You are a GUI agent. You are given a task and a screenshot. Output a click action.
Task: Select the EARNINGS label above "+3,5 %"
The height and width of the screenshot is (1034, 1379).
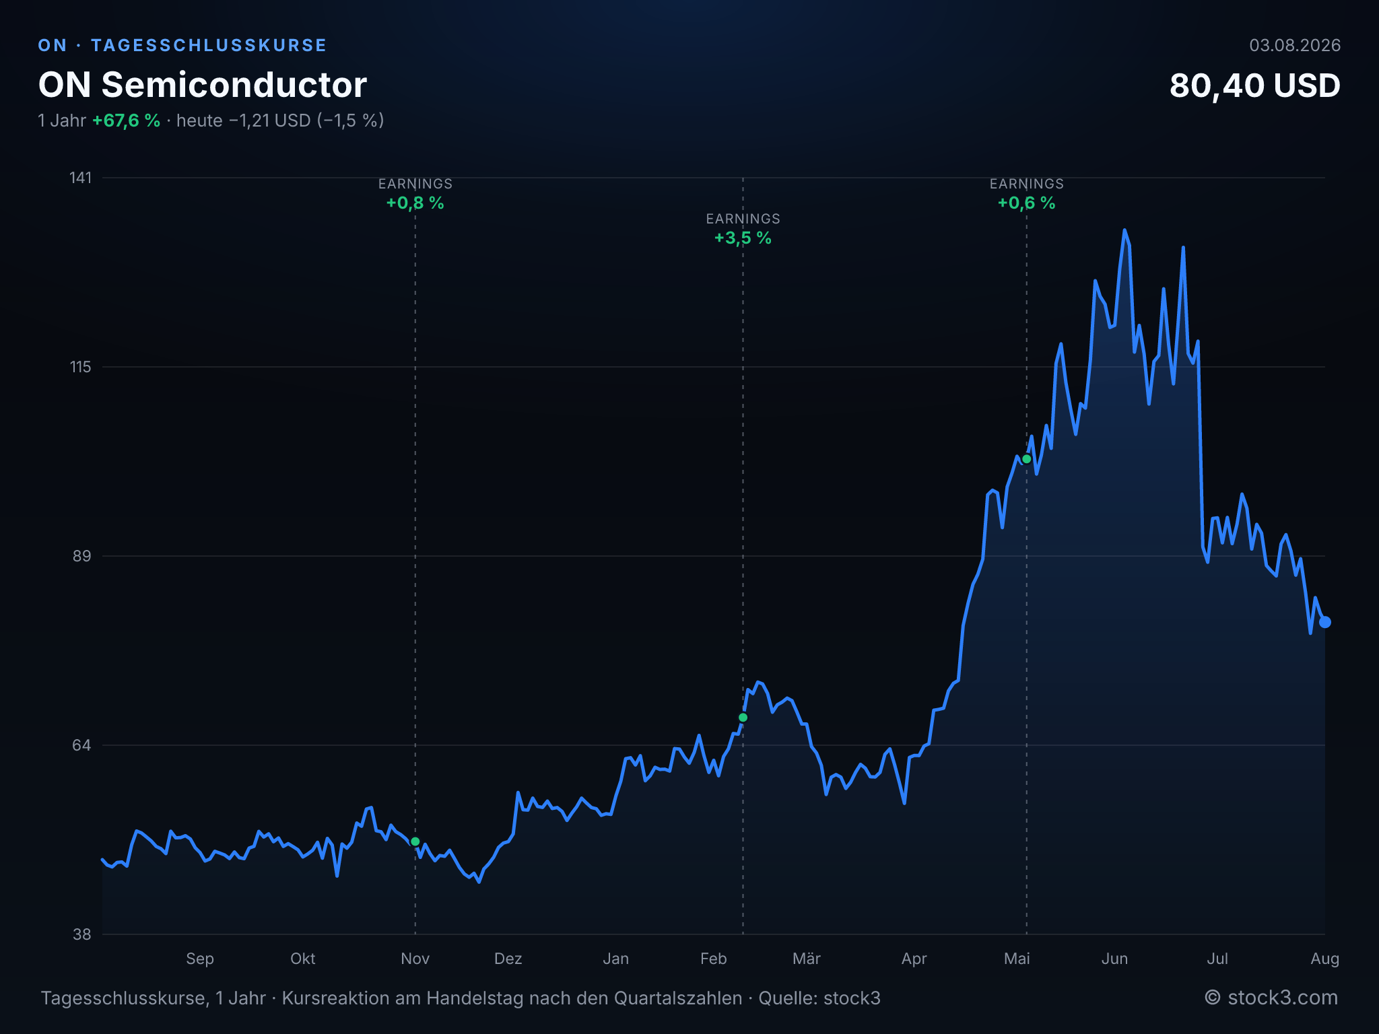743,219
